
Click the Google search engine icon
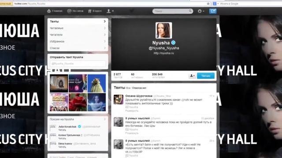[215, 4]
